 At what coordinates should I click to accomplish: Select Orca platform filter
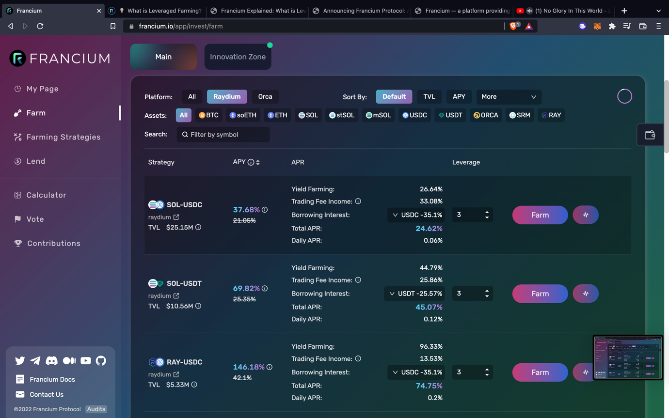tap(265, 96)
